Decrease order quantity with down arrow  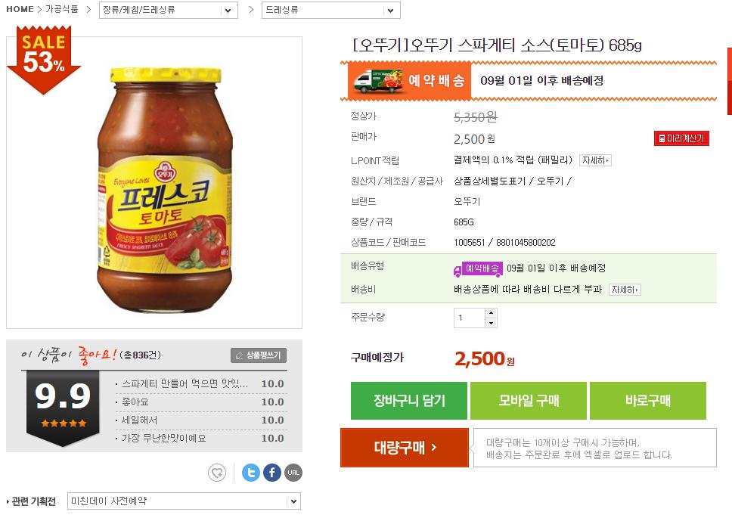click(x=491, y=323)
